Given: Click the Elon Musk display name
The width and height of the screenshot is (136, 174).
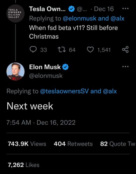Looking at the screenshot, I should 45,67.
